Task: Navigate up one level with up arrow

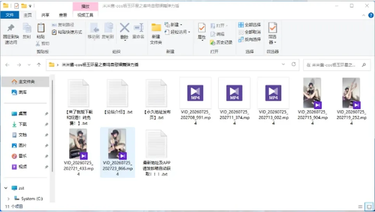Action: tap(39, 65)
